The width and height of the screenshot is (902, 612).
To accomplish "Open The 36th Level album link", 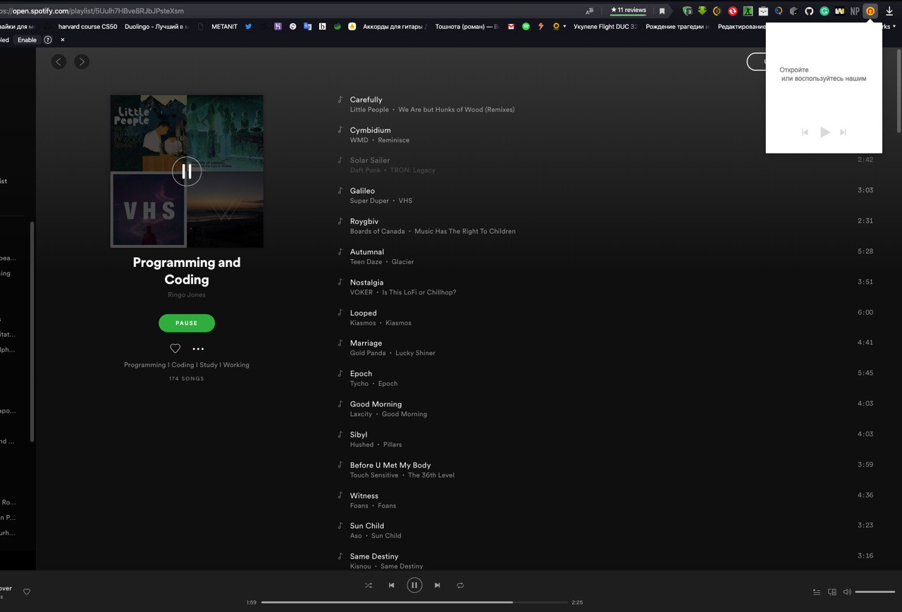I will coord(431,475).
